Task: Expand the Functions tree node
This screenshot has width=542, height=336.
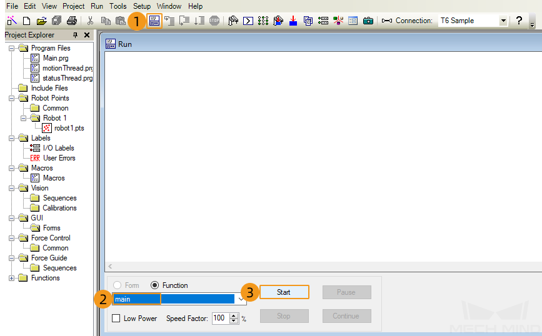Action: (12, 278)
